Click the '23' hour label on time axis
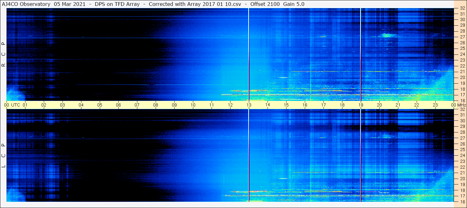467x208 pixels. click(435, 105)
